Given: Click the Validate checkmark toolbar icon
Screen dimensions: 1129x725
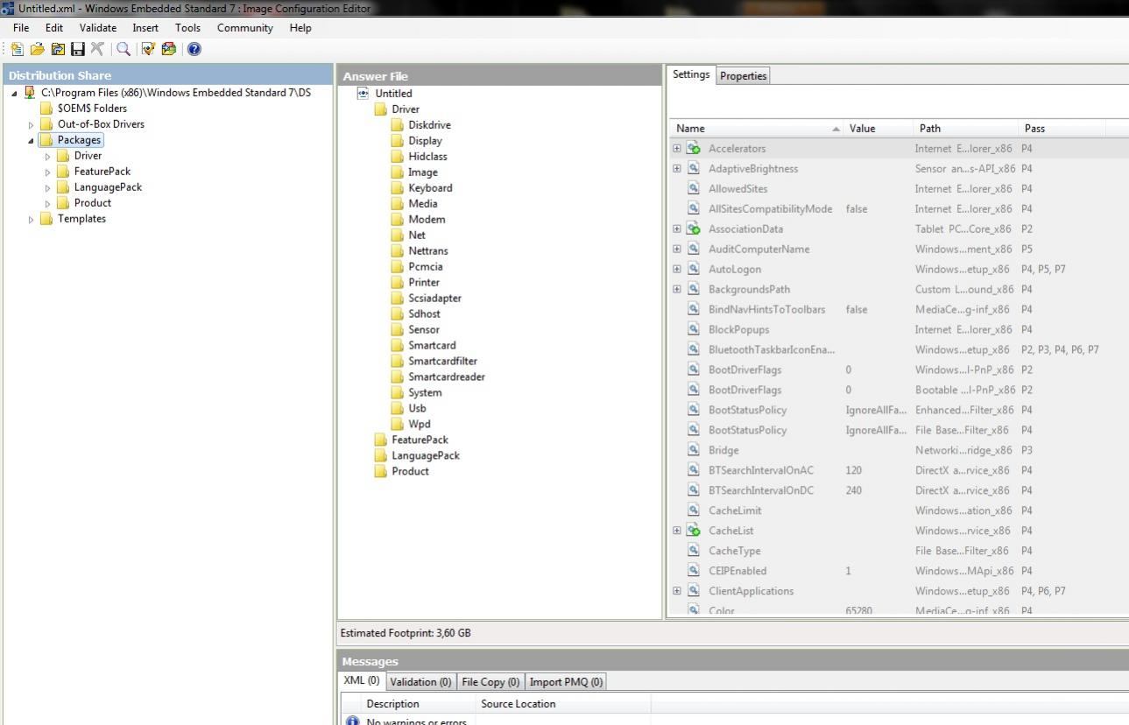Looking at the screenshot, I should coord(148,49).
